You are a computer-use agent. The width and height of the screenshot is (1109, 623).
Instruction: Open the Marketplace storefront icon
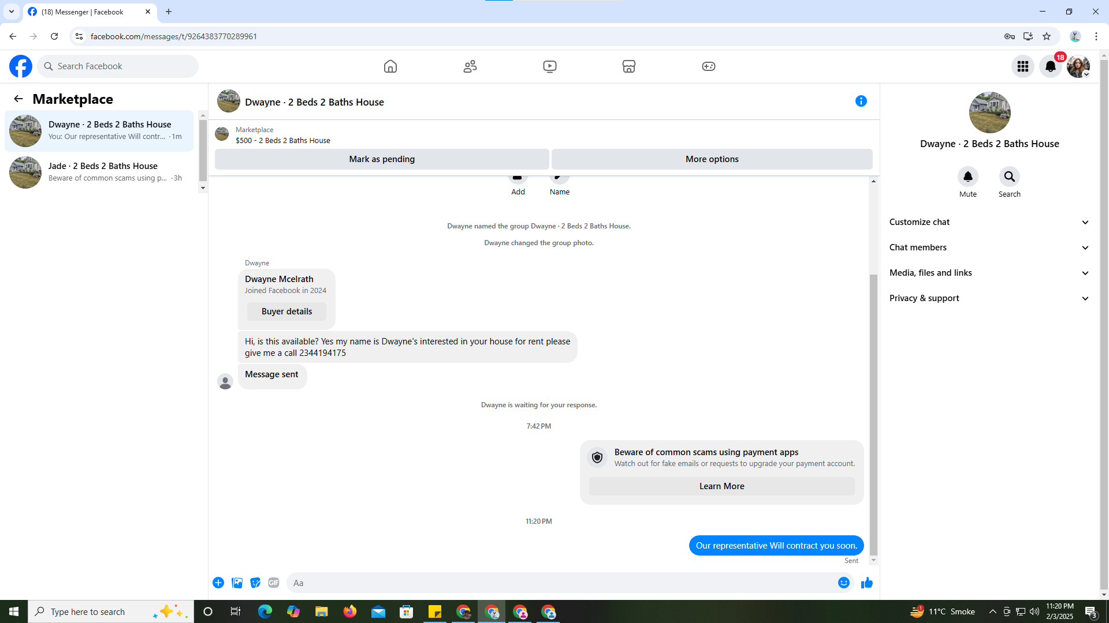[629, 66]
